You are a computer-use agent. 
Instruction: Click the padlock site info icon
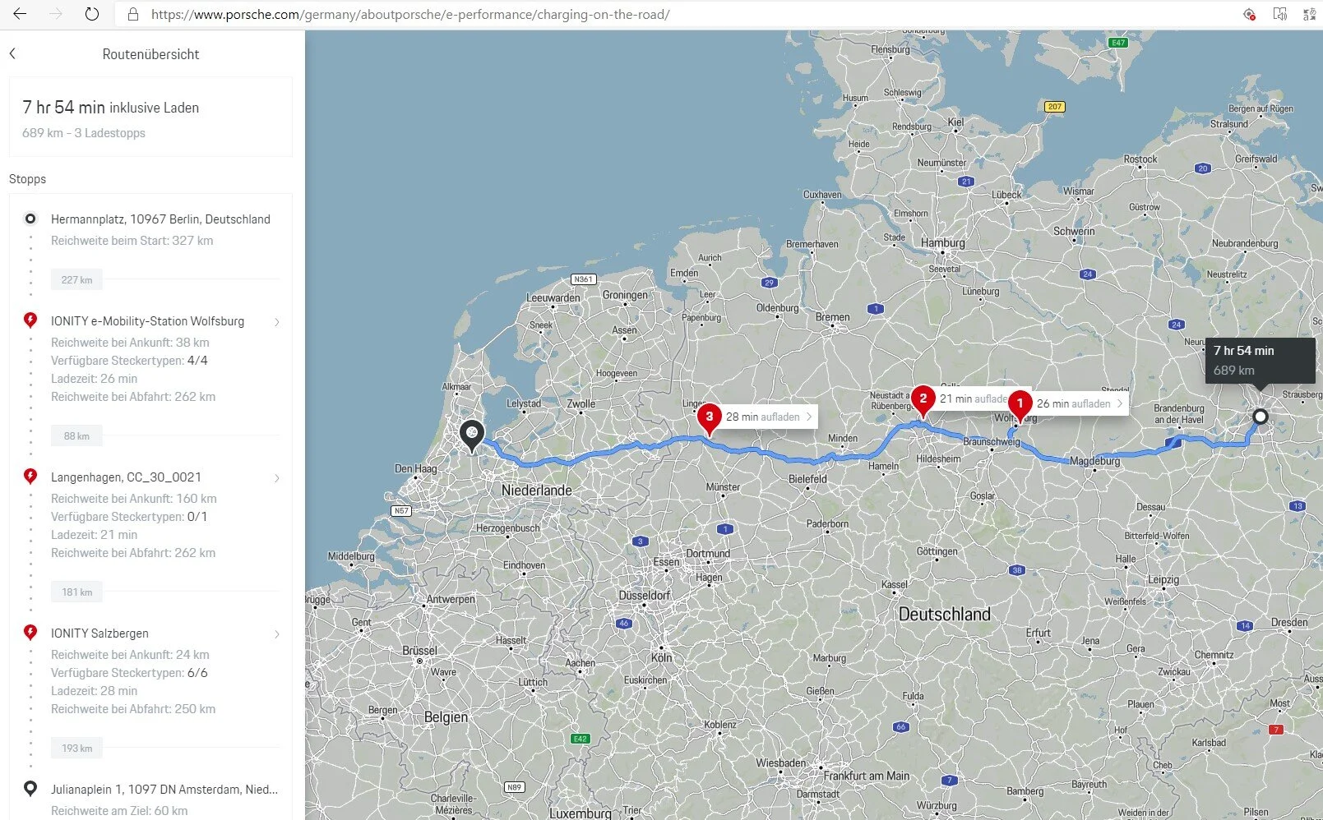pos(133,14)
